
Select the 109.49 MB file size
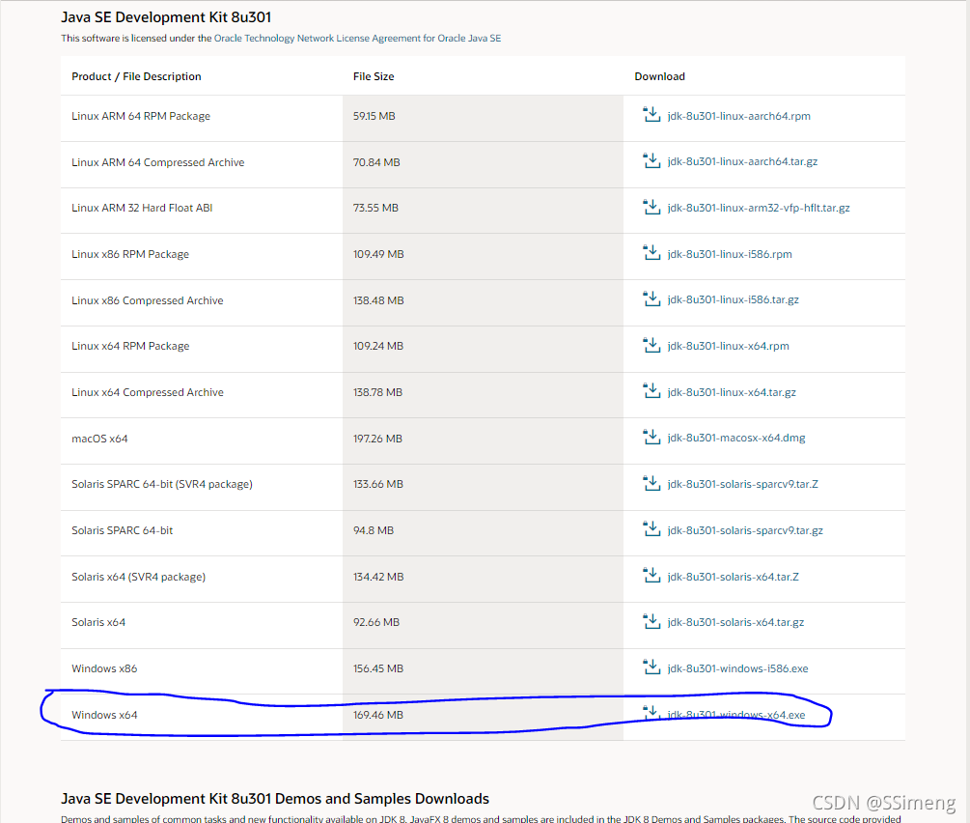pyautogui.click(x=378, y=254)
